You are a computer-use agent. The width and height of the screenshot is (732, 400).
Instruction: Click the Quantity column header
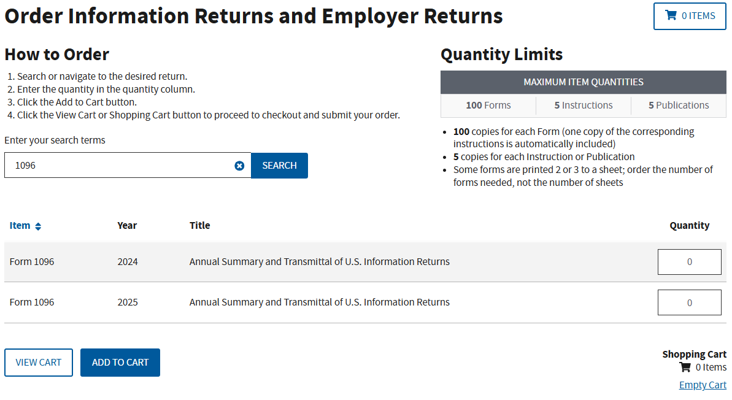[x=689, y=225]
